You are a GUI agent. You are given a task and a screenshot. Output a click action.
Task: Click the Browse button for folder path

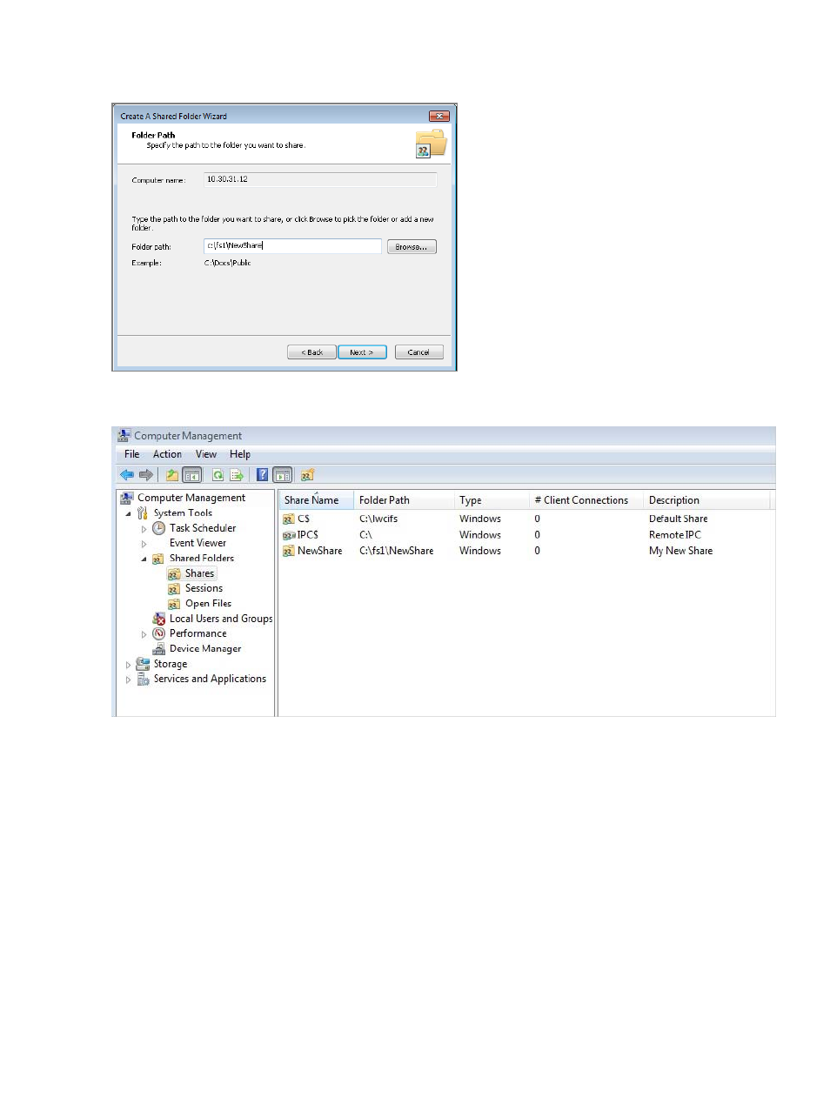tap(412, 247)
